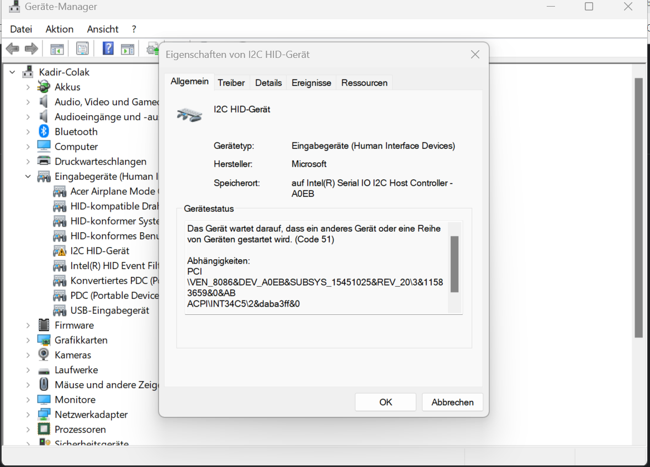
Task: Click the Kameras category icon
Action: click(x=44, y=355)
